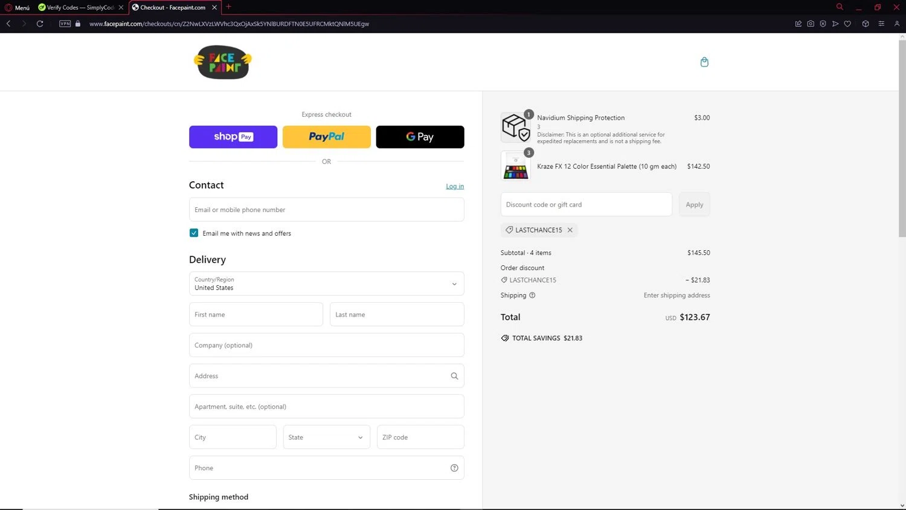Click the pencil-on-square icon in the browser toolbar
906x510 pixels.
click(798, 24)
